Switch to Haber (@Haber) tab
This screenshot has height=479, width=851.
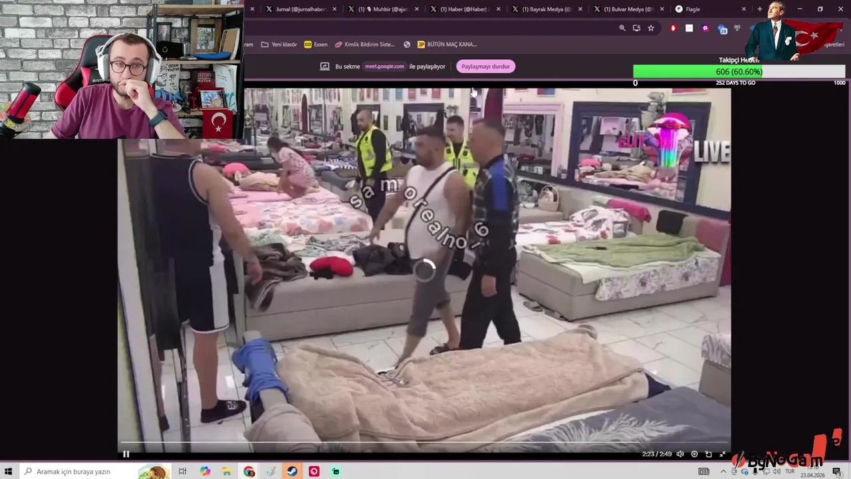click(x=465, y=9)
